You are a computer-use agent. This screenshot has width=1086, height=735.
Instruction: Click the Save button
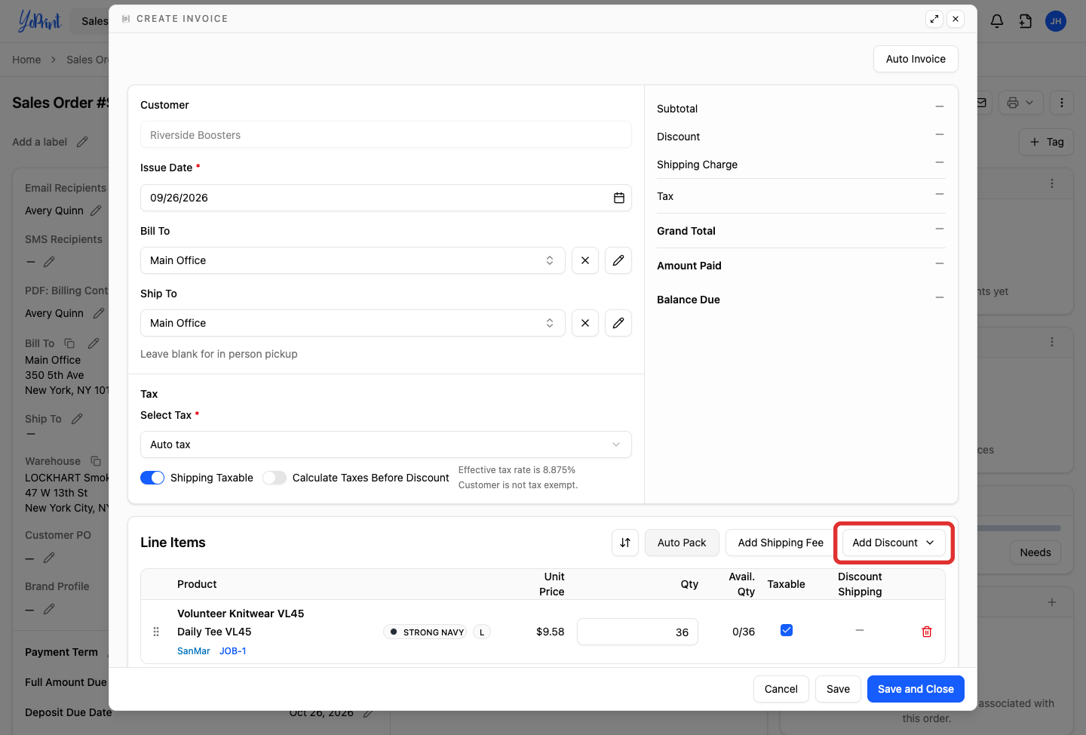point(838,689)
